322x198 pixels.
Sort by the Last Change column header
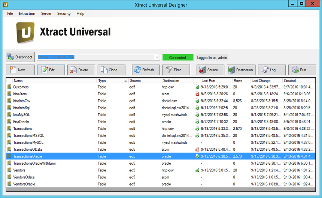pyautogui.click(x=266, y=81)
